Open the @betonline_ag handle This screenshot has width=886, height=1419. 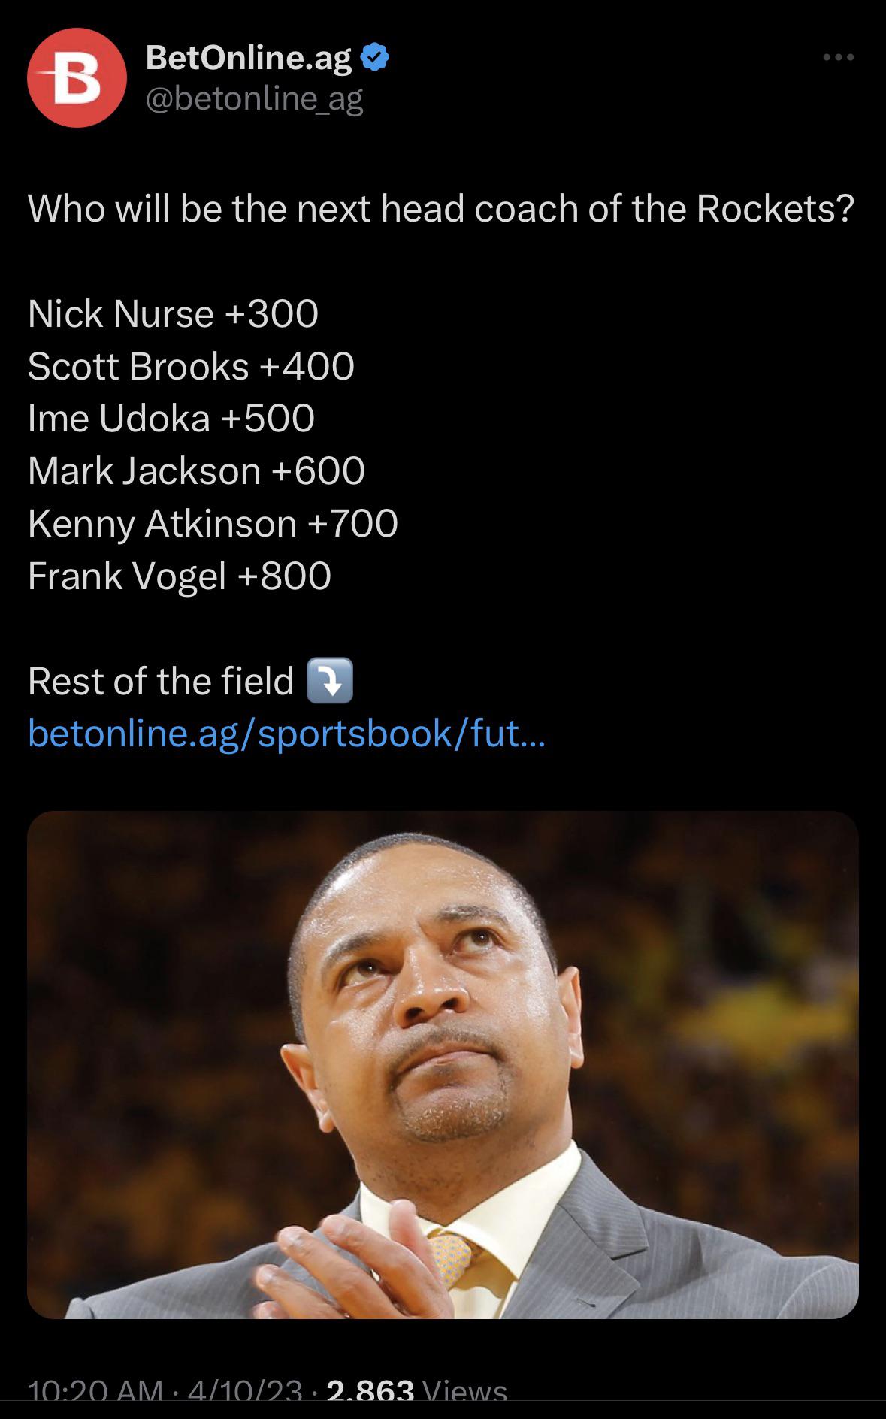(x=254, y=98)
